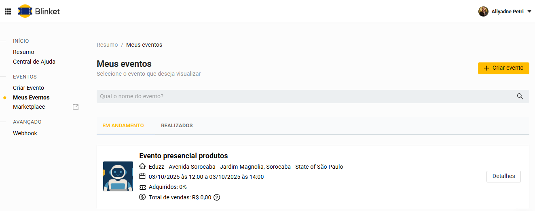Go to Resumo in the breadcrumb
The image size is (535, 211).
(107, 45)
